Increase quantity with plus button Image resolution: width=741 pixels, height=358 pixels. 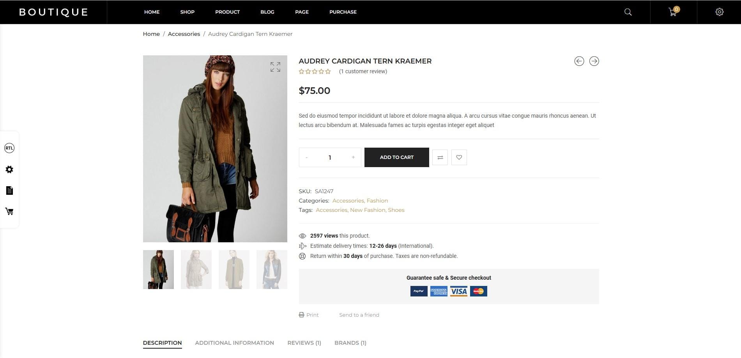(x=353, y=157)
